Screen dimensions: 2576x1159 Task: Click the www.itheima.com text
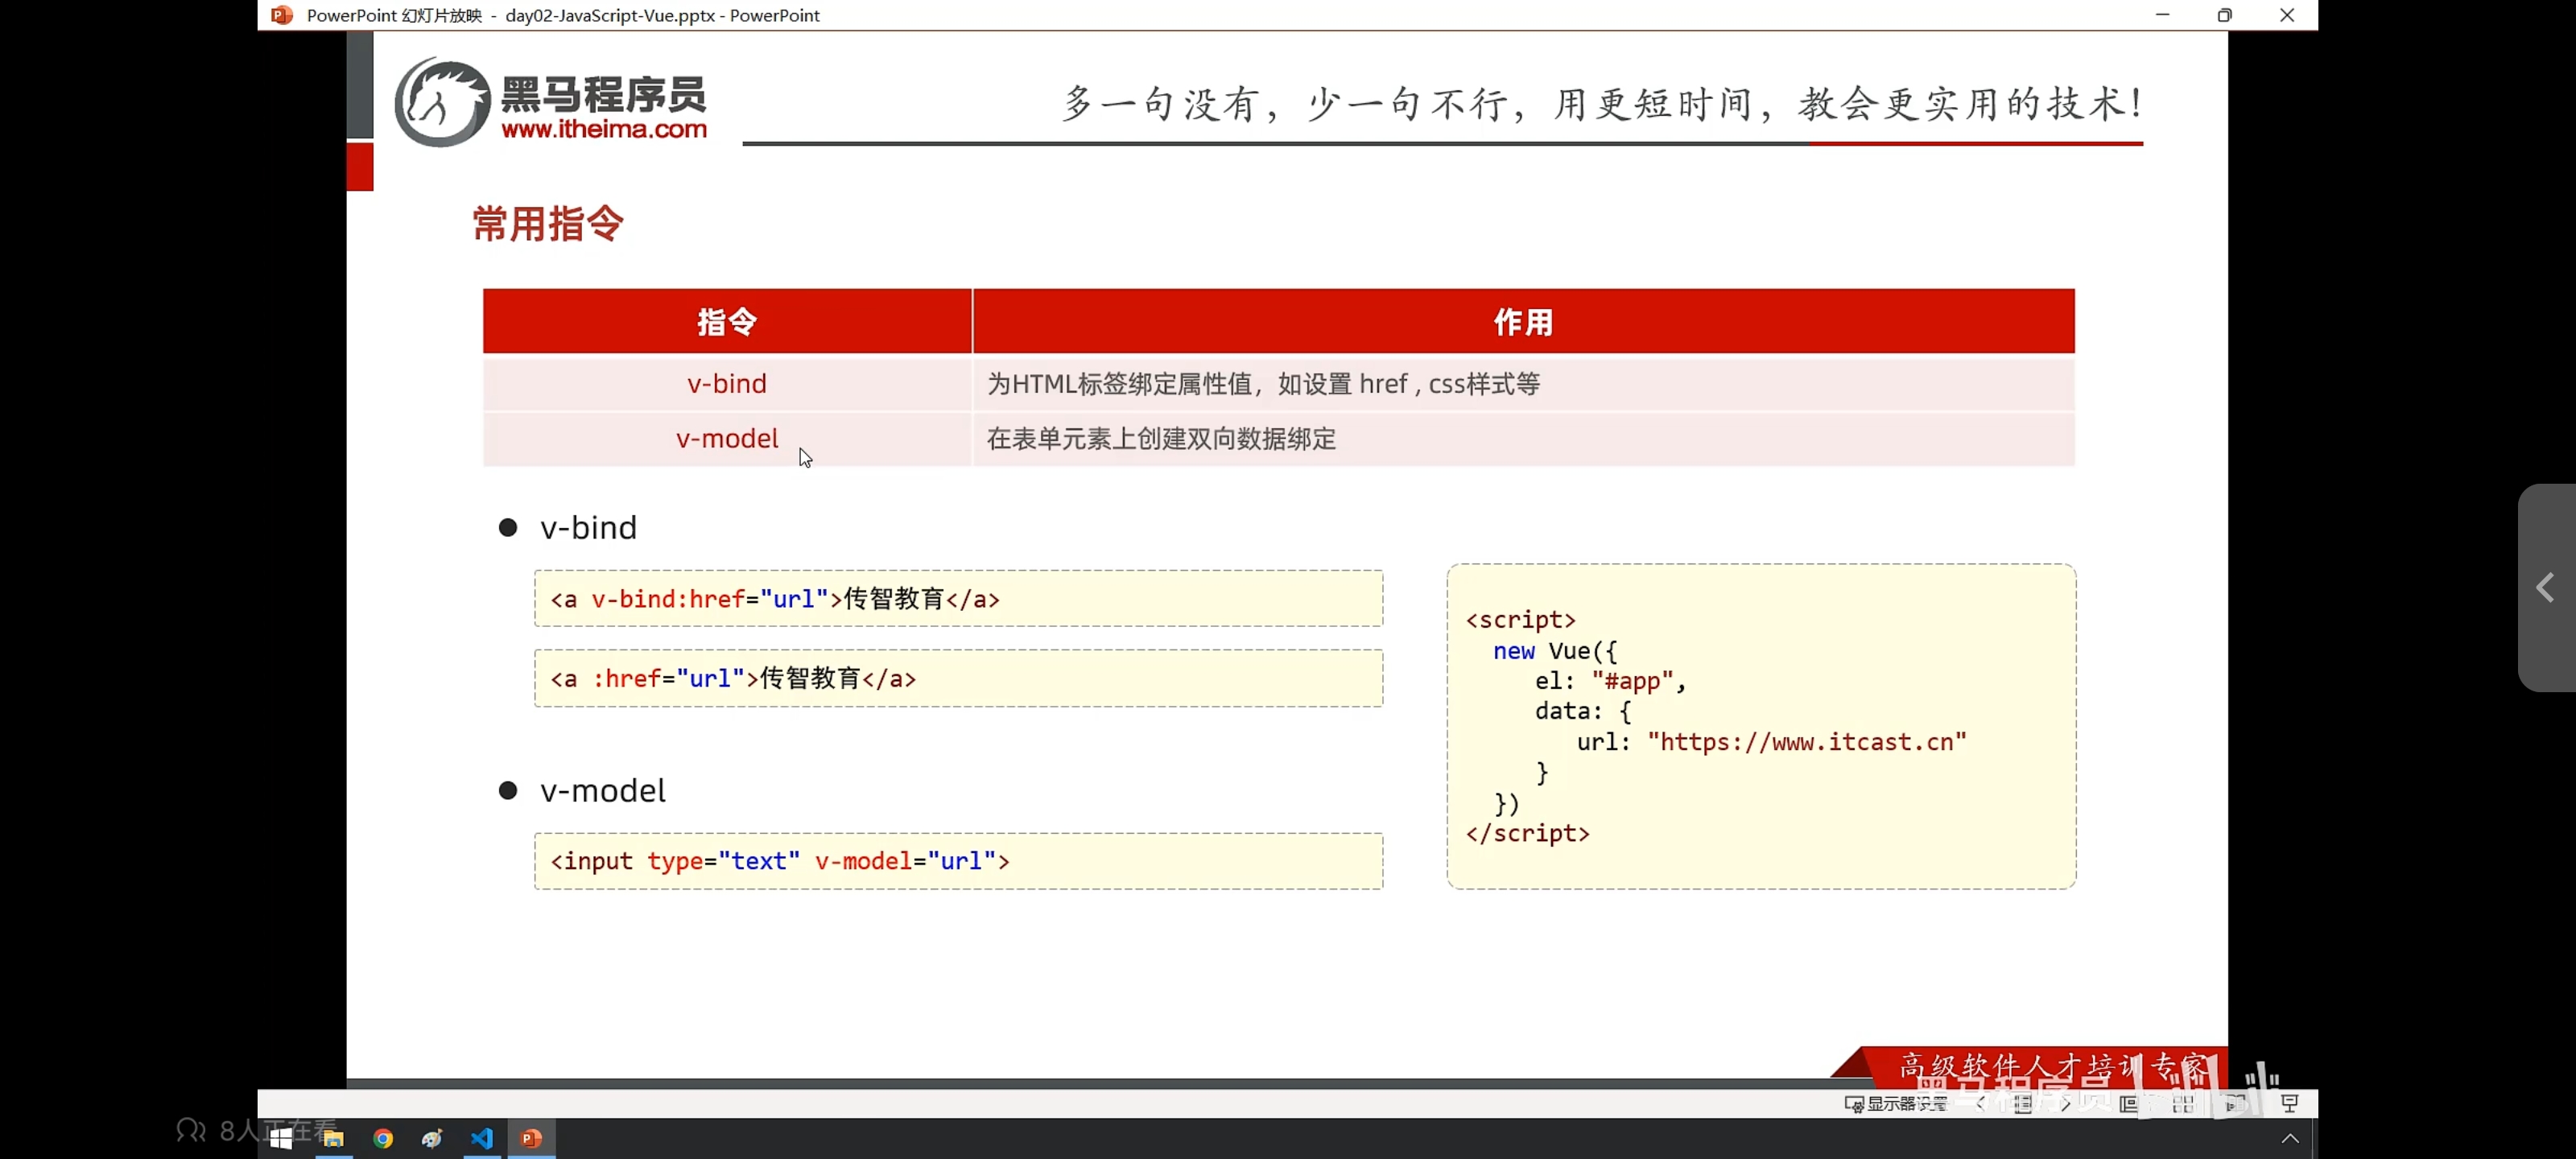[x=604, y=129]
